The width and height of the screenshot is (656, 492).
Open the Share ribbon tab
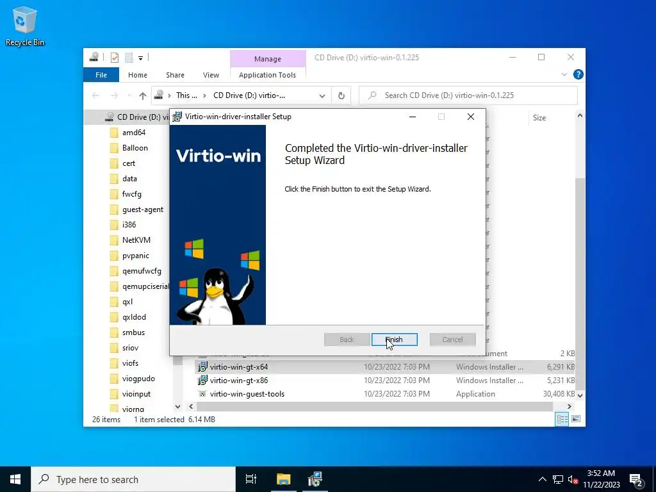pyautogui.click(x=175, y=75)
